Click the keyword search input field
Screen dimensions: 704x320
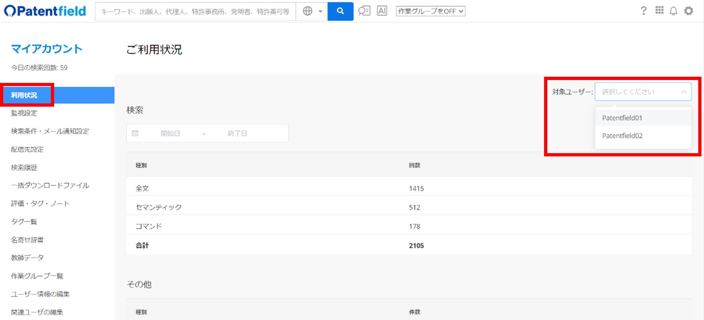pos(195,12)
